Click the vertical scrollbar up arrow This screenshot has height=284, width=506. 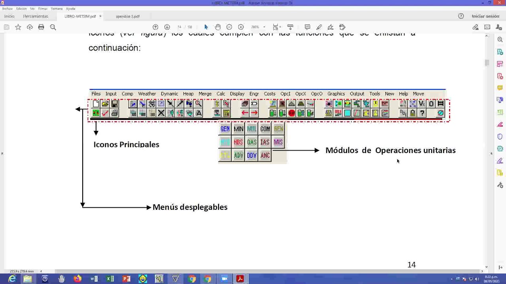(x=487, y=36)
